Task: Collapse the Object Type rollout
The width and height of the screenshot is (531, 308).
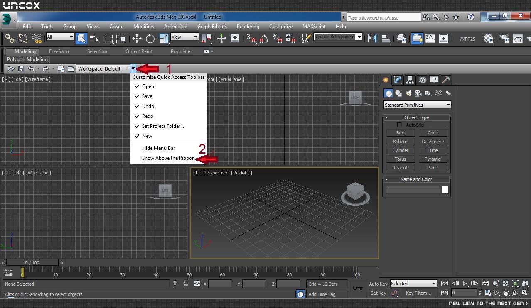Action: 416,117
